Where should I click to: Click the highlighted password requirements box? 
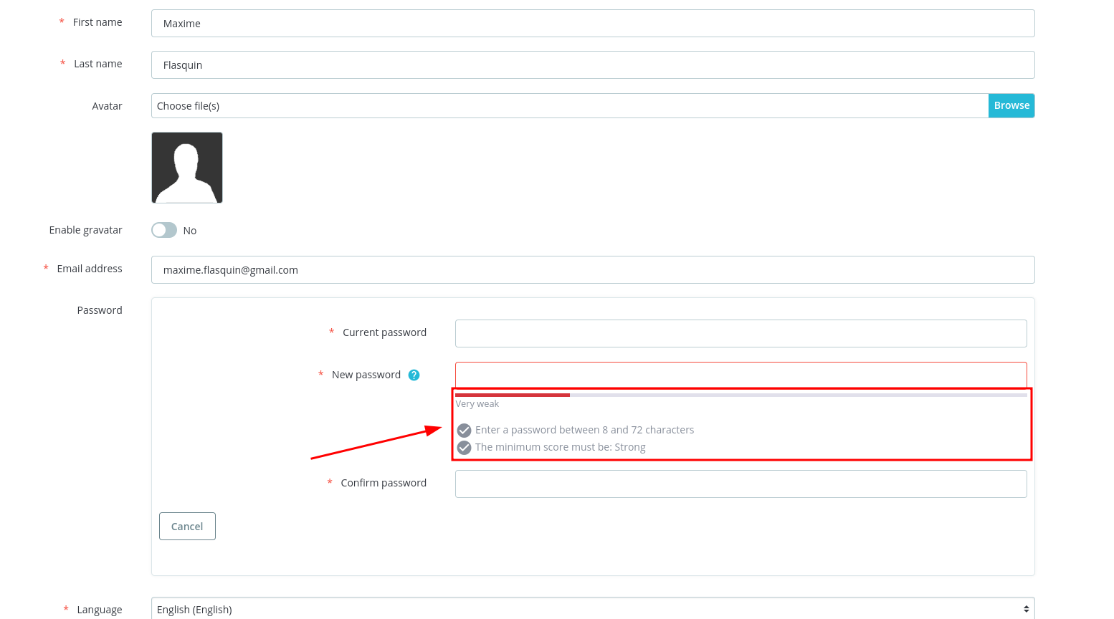(742, 423)
